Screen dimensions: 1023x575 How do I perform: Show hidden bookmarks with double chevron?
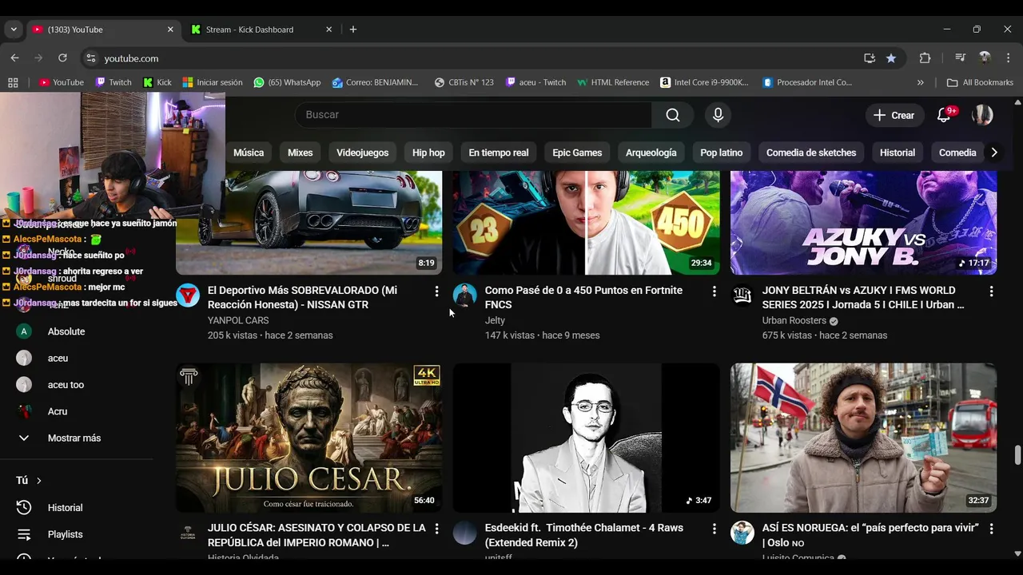point(920,82)
